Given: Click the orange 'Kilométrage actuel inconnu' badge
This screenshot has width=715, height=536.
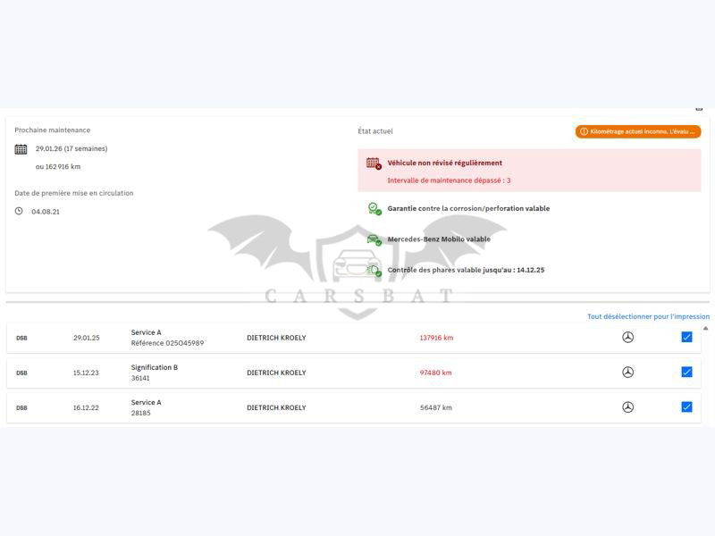Looking at the screenshot, I should coord(637,131).
